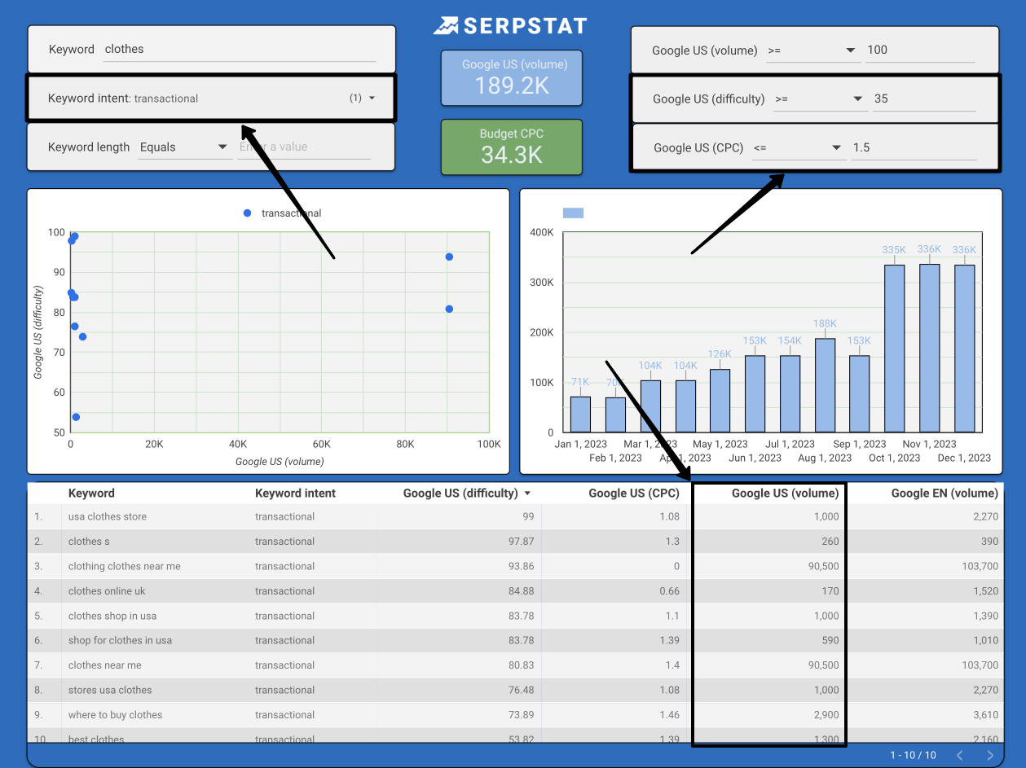Click the Keyword input field containing clothes
Viewport: 1026px width, 768px height.
click(240, 50)
